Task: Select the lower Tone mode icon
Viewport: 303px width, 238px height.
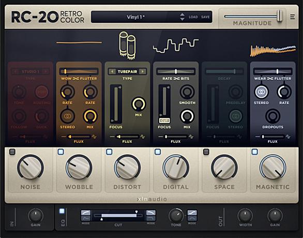Action: (192, 218)
